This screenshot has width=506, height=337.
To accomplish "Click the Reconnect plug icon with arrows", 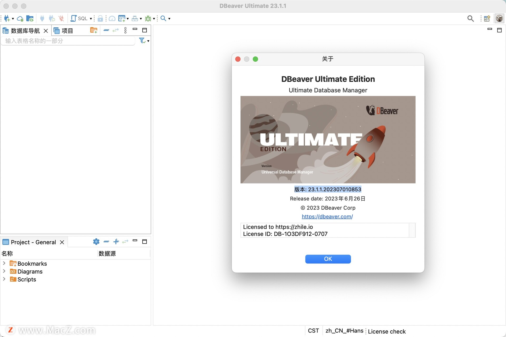I will (52, 18).
